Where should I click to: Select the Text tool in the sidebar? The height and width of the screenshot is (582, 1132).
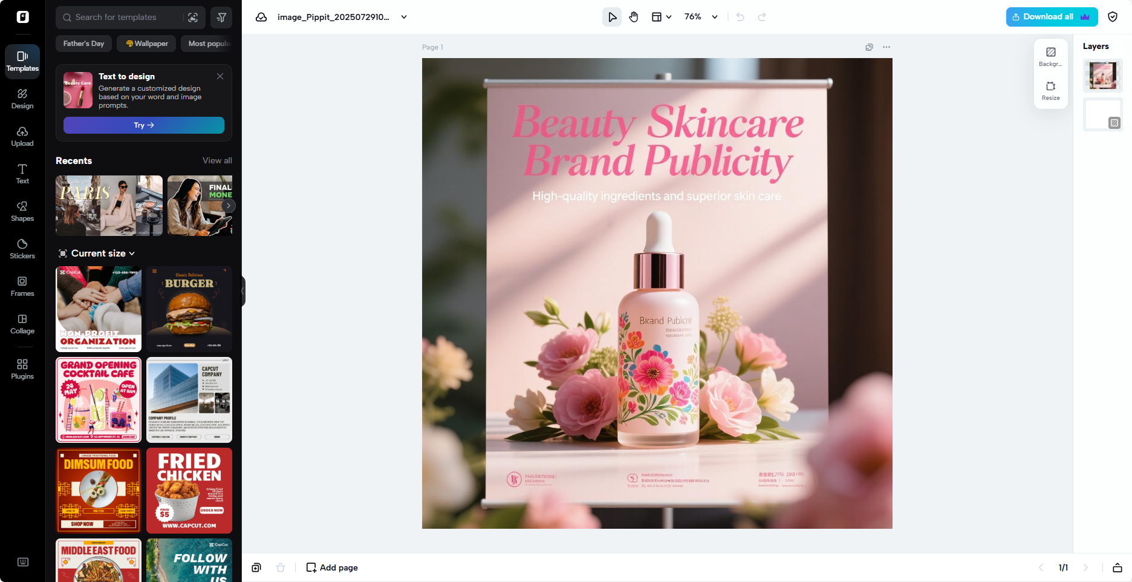click(x=22, y=174)
